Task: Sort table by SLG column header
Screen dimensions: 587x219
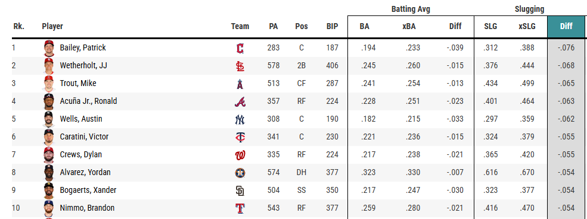Action: [490, 27]
